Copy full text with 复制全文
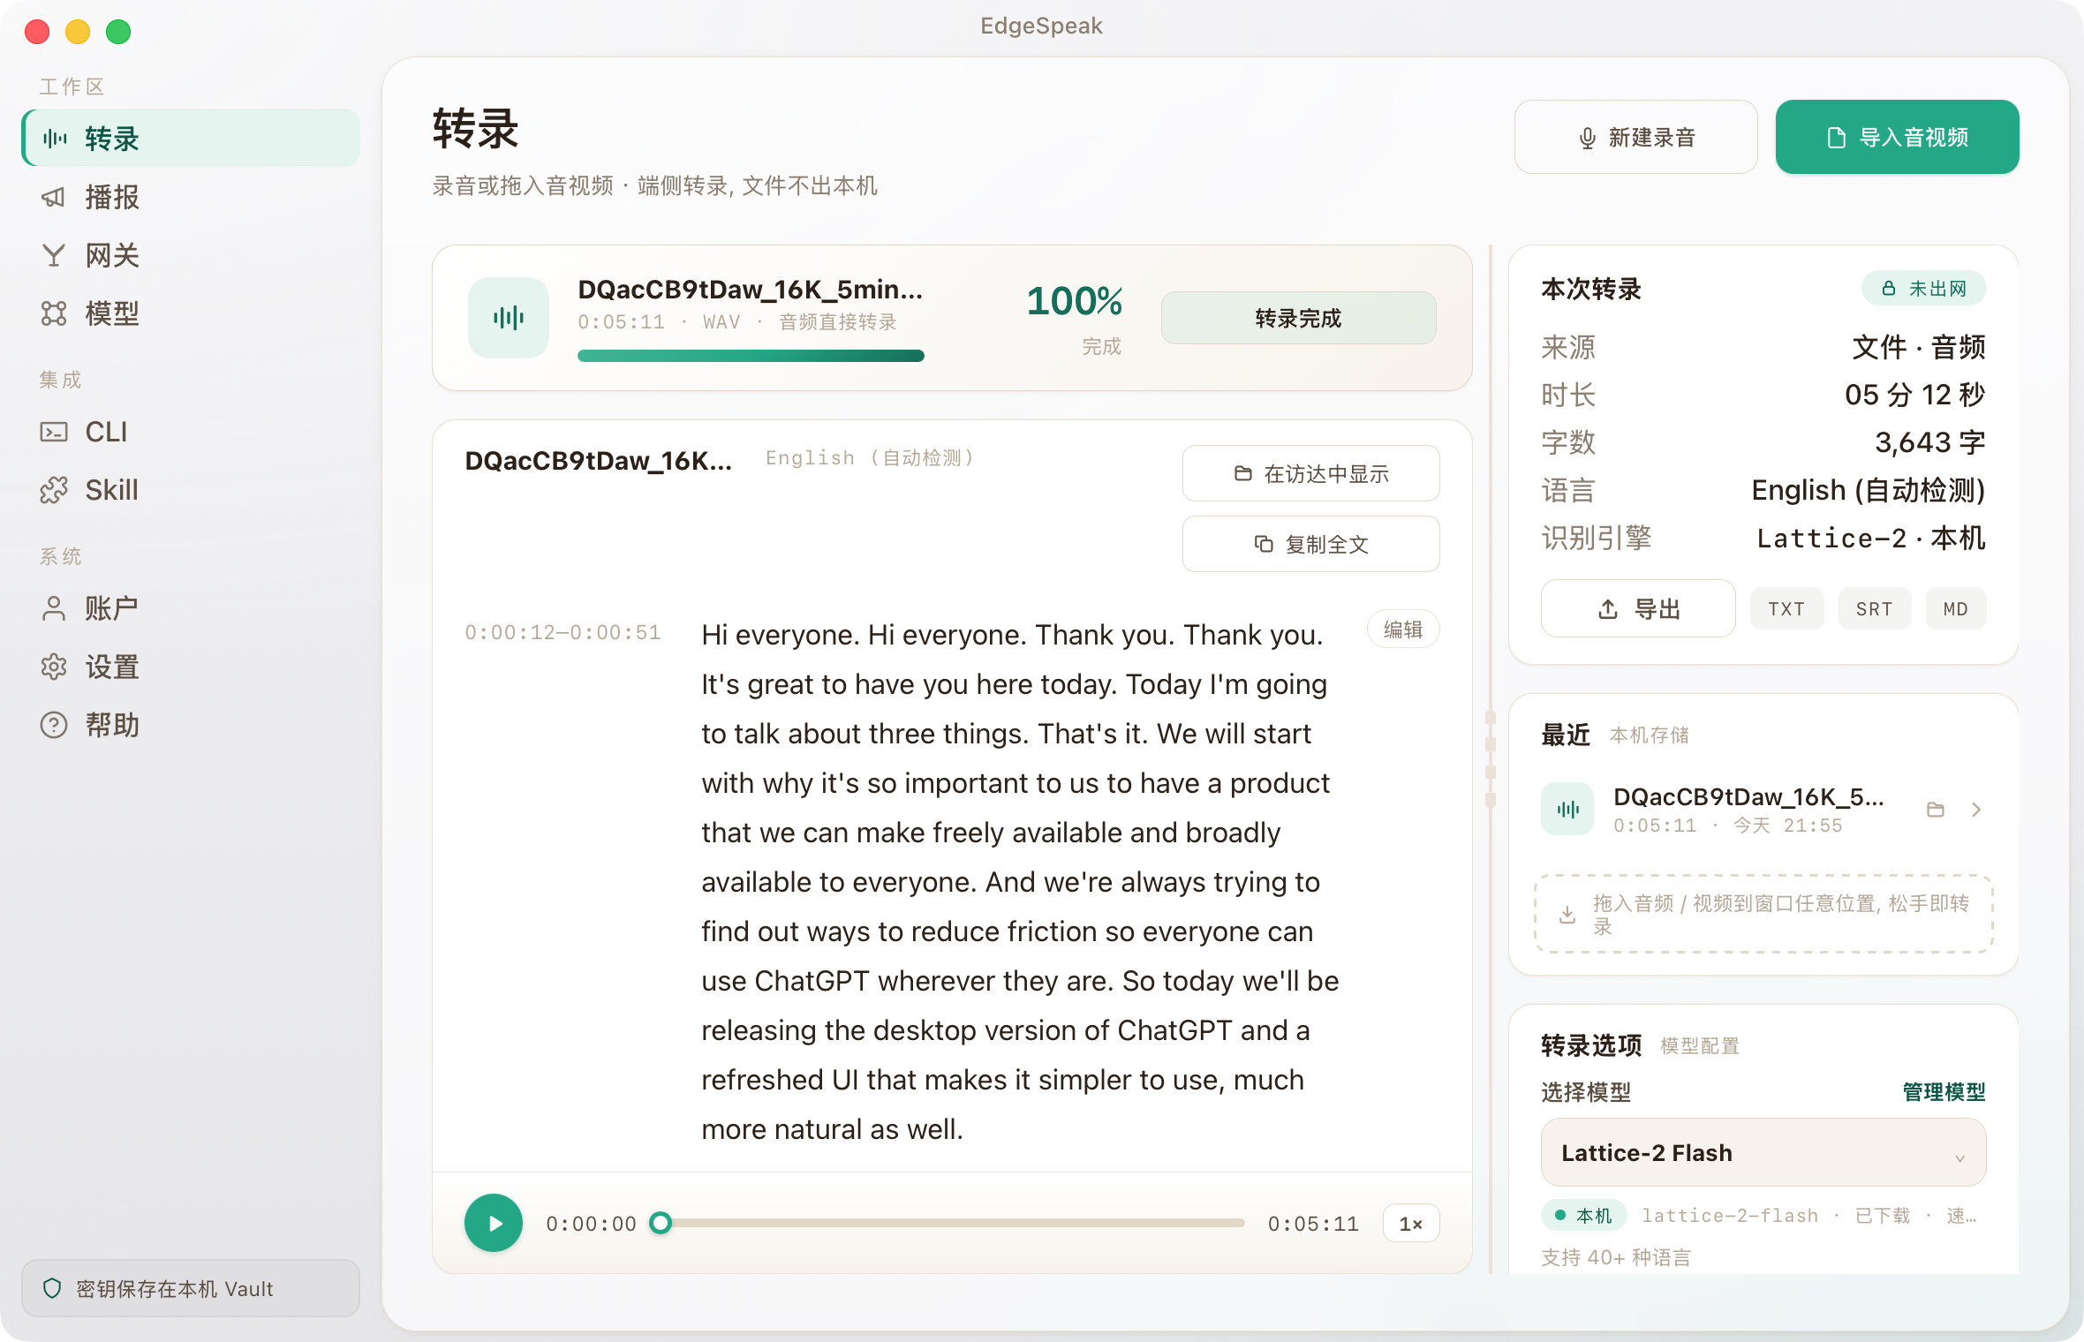This screenshot has height=1342, width=2084. click(1310, 544)
